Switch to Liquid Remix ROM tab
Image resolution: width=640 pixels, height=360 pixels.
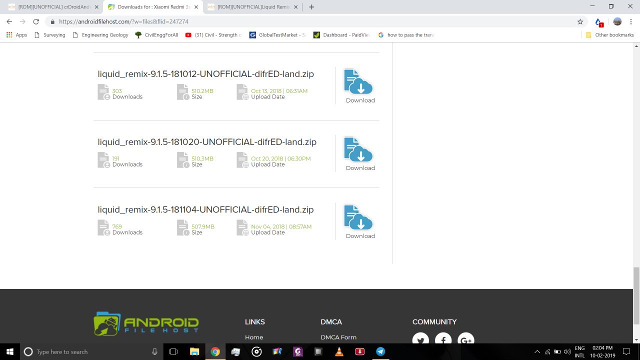pos(252,7)
